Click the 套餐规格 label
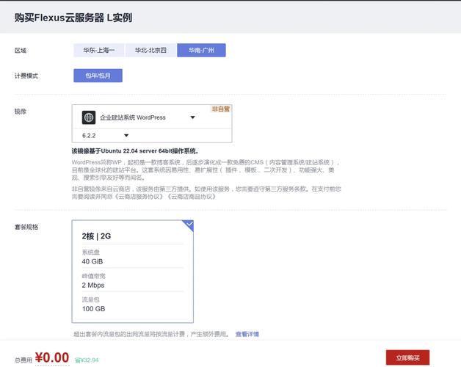461x367 pixels. 26,227
